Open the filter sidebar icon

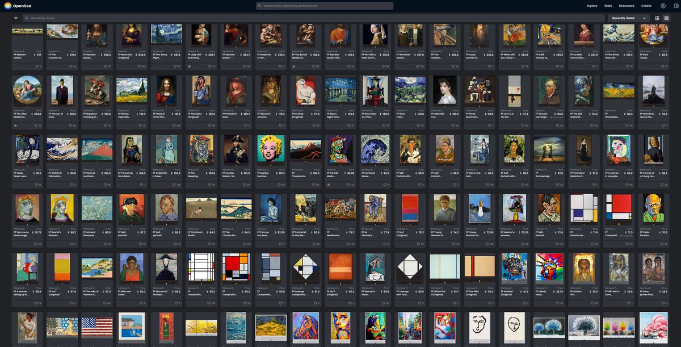click(16, 18)
